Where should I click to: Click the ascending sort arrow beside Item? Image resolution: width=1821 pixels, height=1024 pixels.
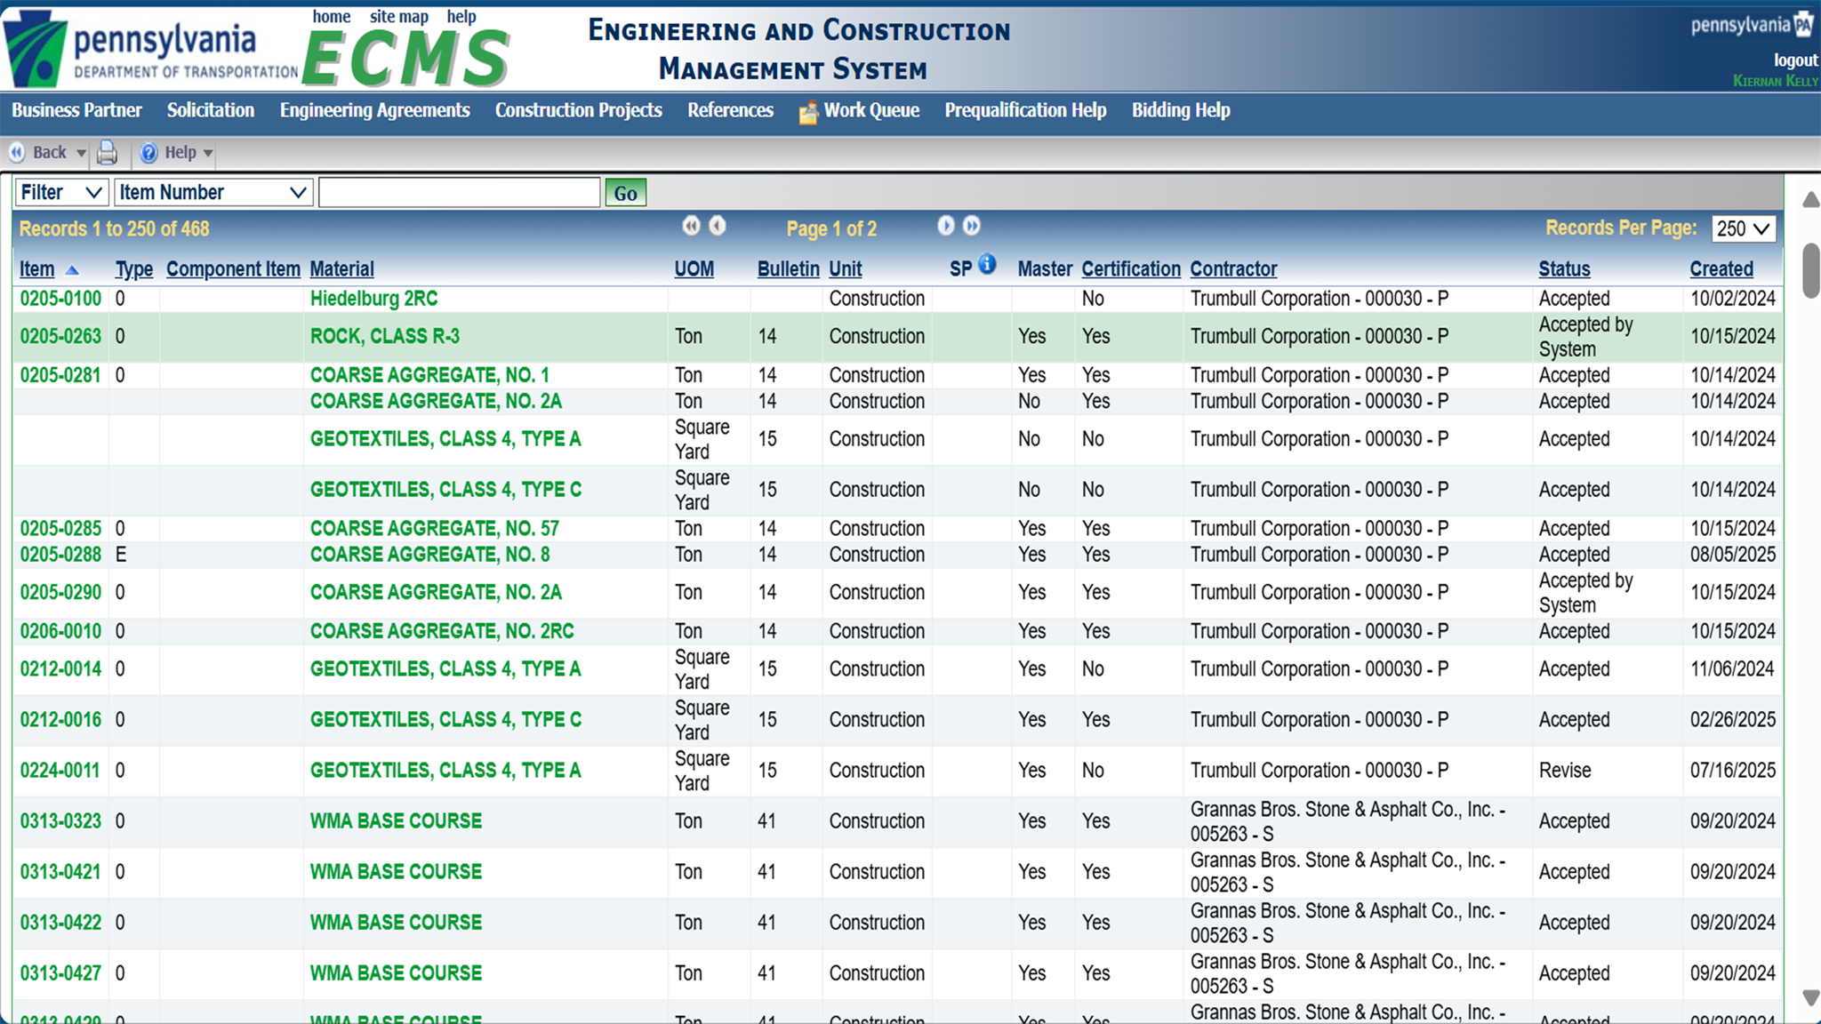[x=72, y=270]
